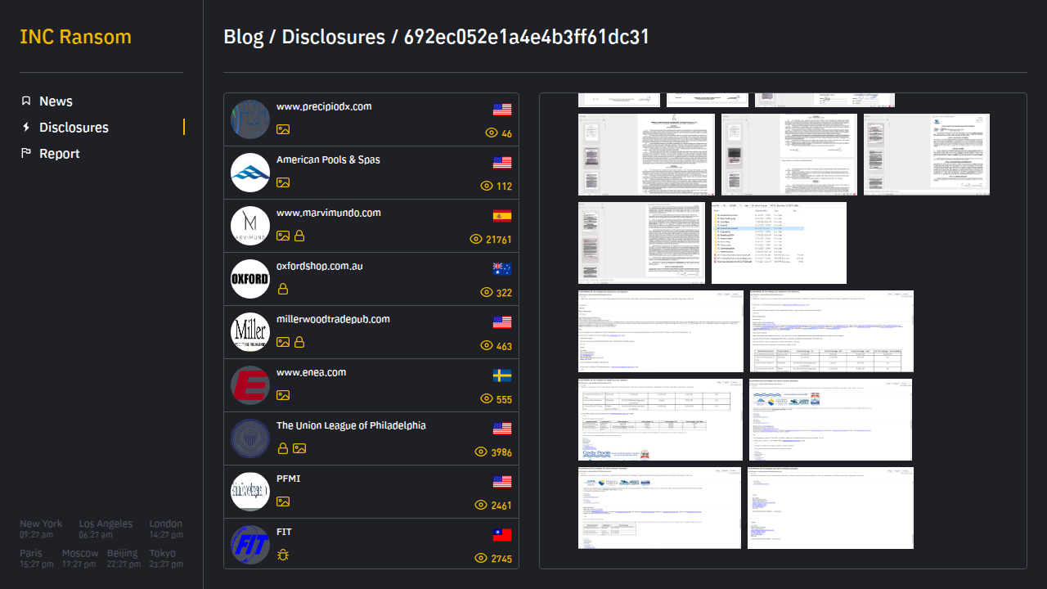Click the eye icon beside 21761 views
Viewport: 1047px width, 589px height.
click(476, 240)
